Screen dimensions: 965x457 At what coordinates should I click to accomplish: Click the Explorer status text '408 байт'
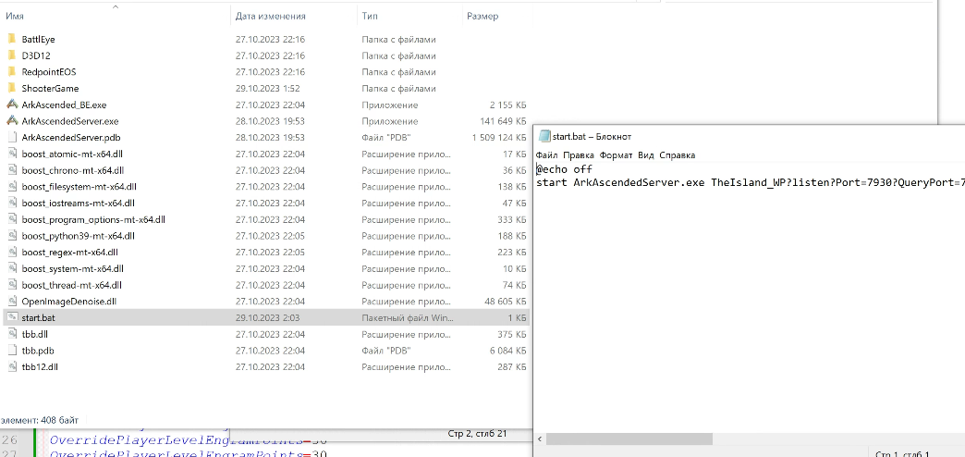[60, 421]
